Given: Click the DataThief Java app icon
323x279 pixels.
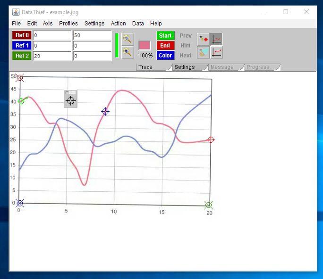Looking at the screenshot, I should click(x=16, y=12).
